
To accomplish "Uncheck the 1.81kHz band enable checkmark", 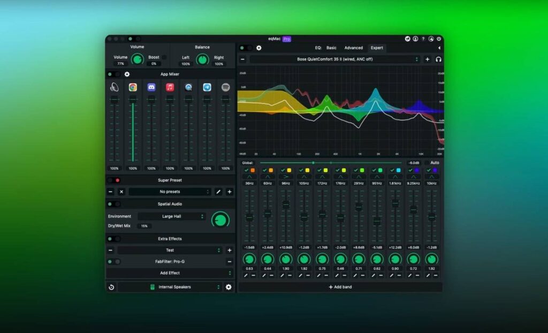I will tap(392, 170).
